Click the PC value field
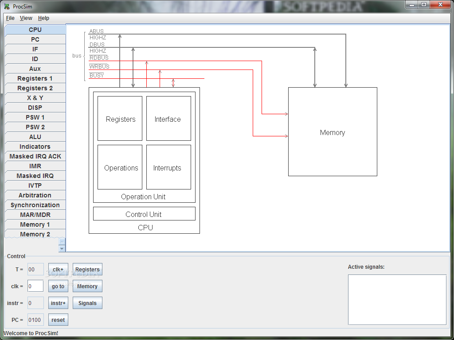Screen dimensions: 454x340 click(x=35, y=320)
